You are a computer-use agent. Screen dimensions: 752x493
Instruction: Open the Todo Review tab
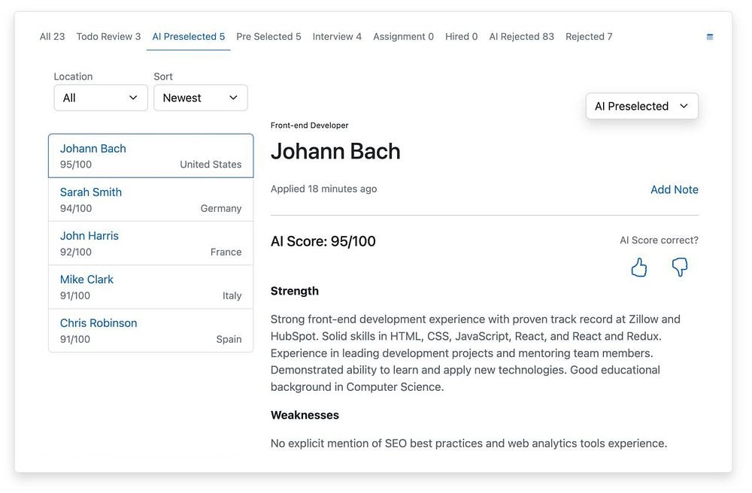[108, 37]
